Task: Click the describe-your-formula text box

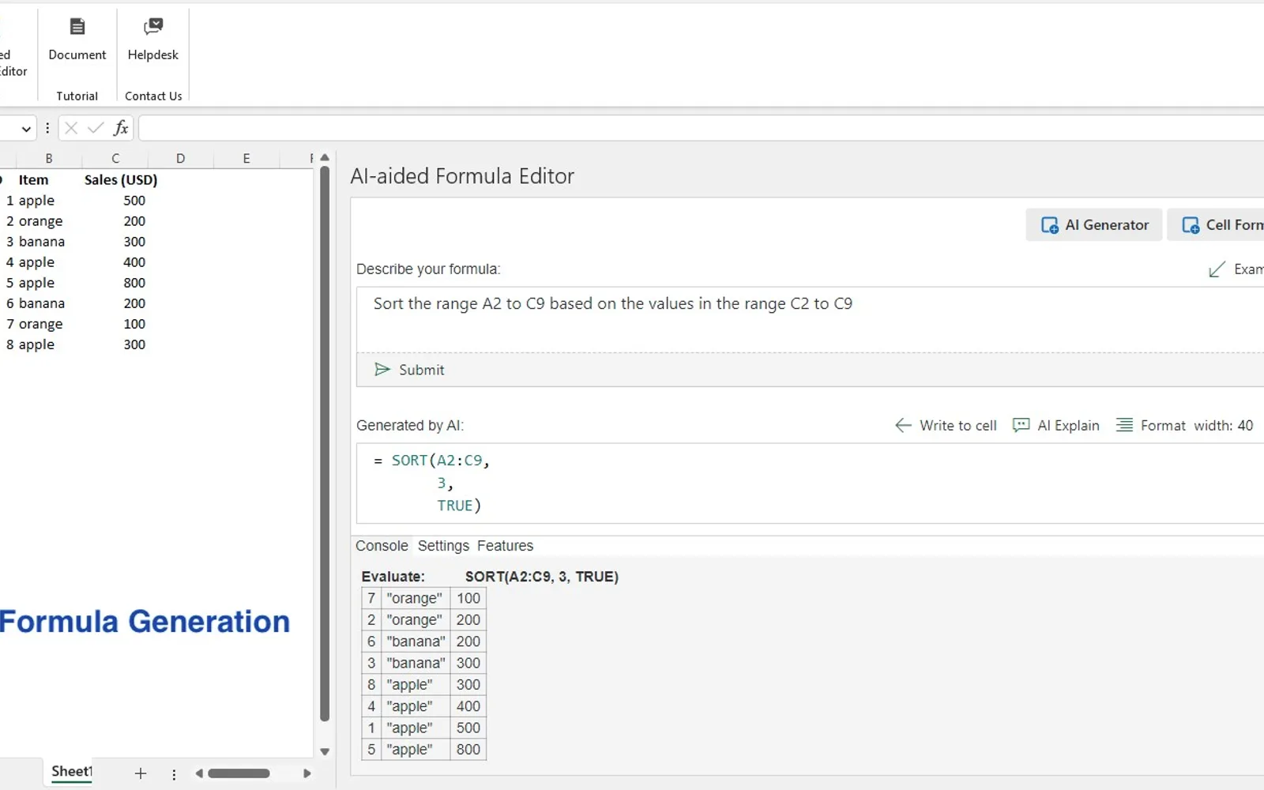Action: (811, 319)
